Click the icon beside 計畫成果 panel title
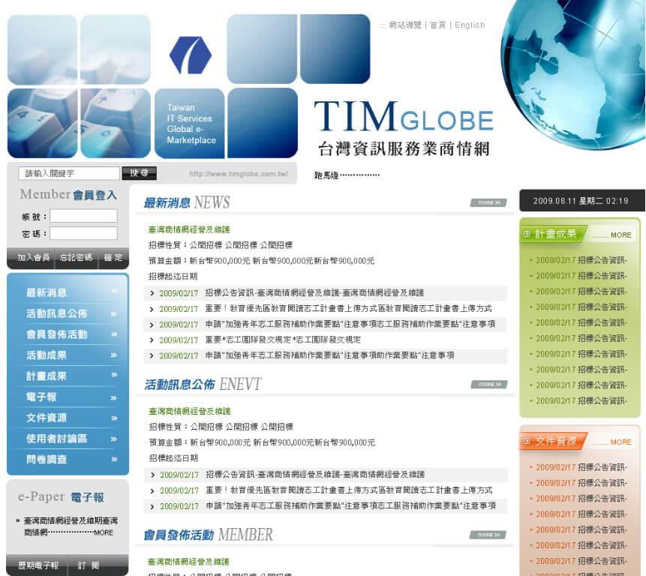Screen dimensions: 646x576 527,234
